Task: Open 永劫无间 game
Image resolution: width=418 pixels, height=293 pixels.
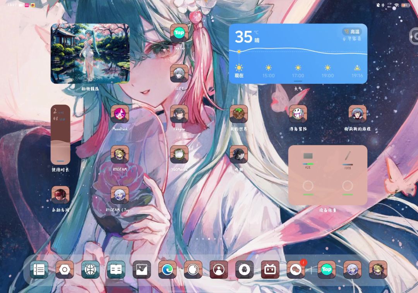Action: 60,195
